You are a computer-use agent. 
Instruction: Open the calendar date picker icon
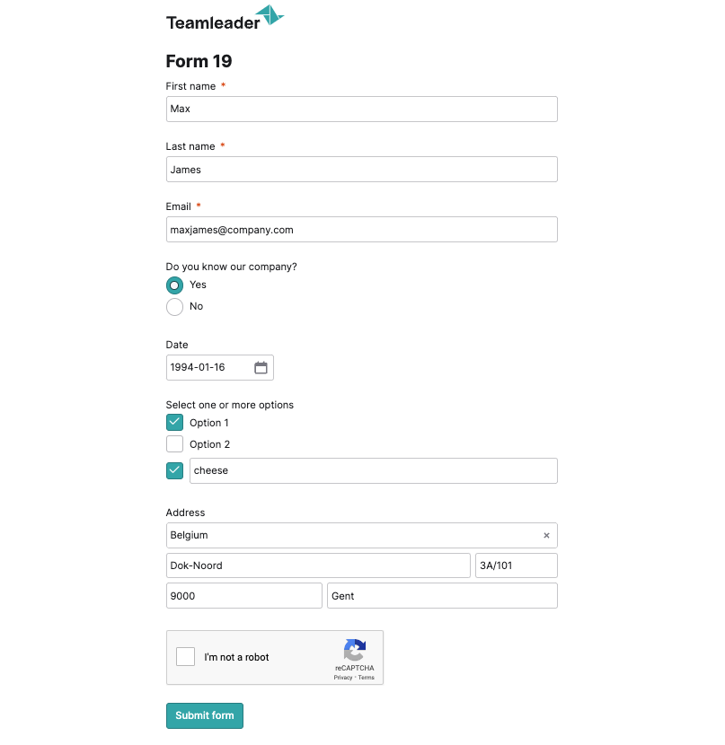(261, 367)
